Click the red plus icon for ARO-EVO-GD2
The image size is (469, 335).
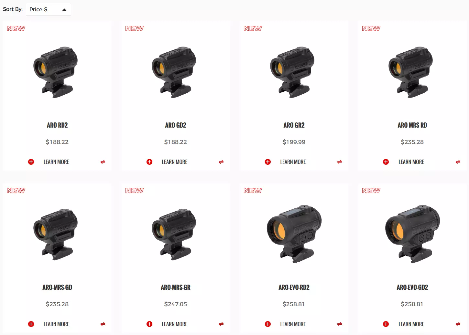[x=386, y=324]
